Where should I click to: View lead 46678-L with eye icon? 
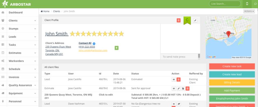point(174,80)
